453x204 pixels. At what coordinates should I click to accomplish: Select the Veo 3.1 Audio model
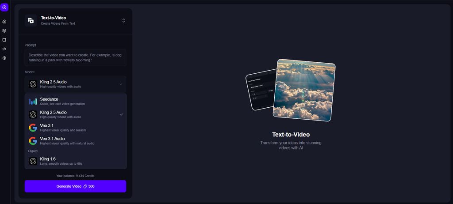click(x=75, y=141)
